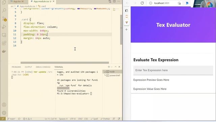216x122 pixels.
Task: Click the browser forward button
Action: click(135, 3)
